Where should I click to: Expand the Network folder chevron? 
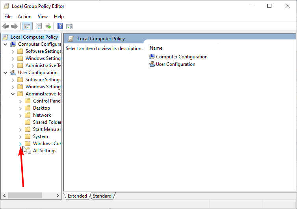point(20,116)
